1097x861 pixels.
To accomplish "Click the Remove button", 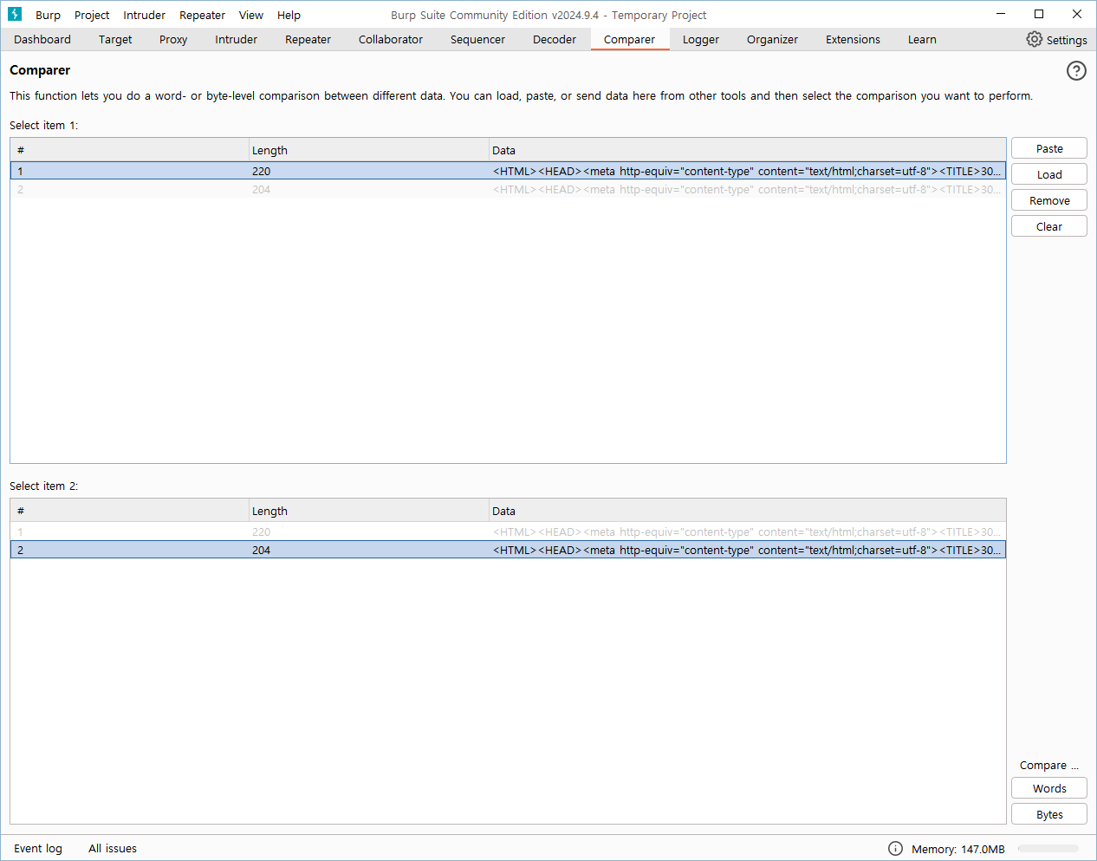I will coord(1049,200).
